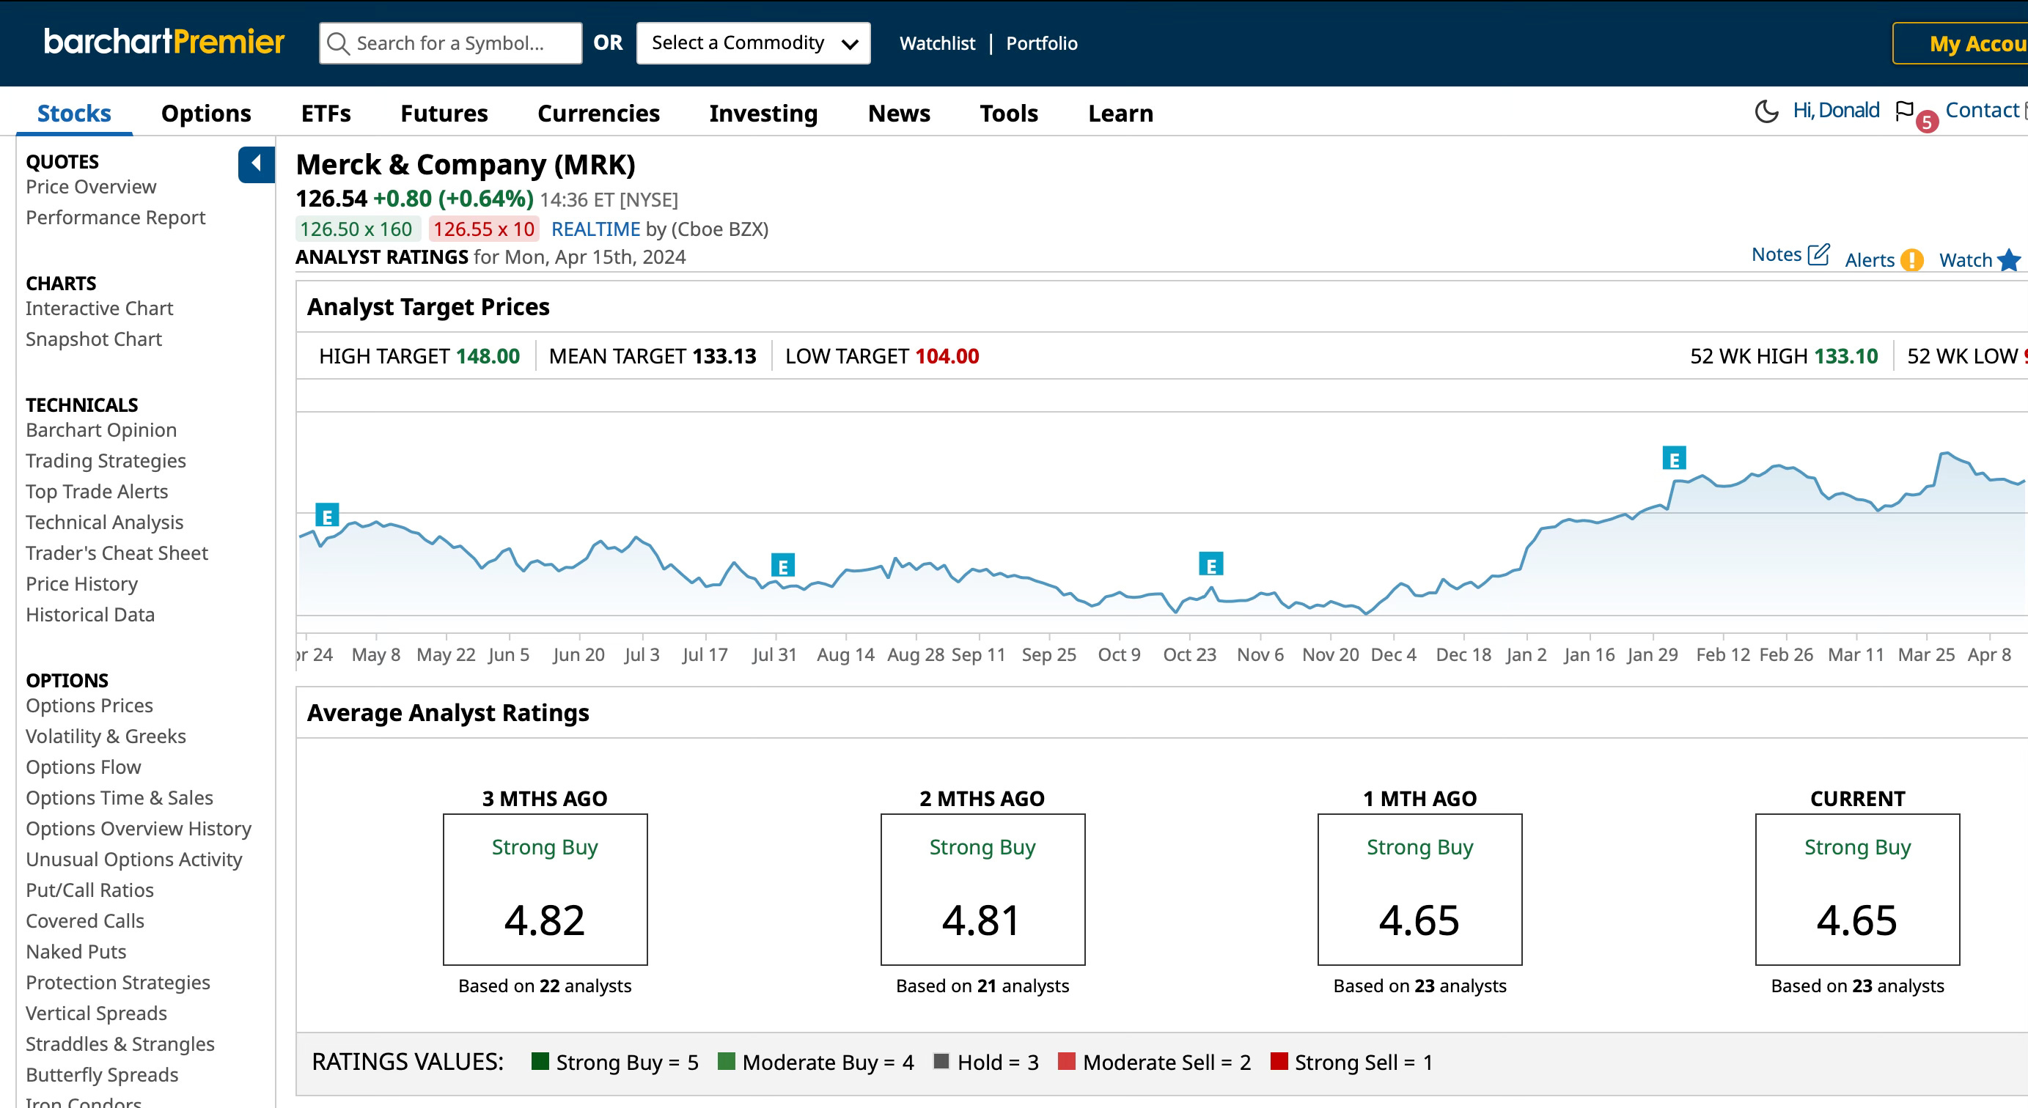Open the Contact link
Image resolution: width=2028 pixels, height=1108 pixels.
(x=1982, y=110)
